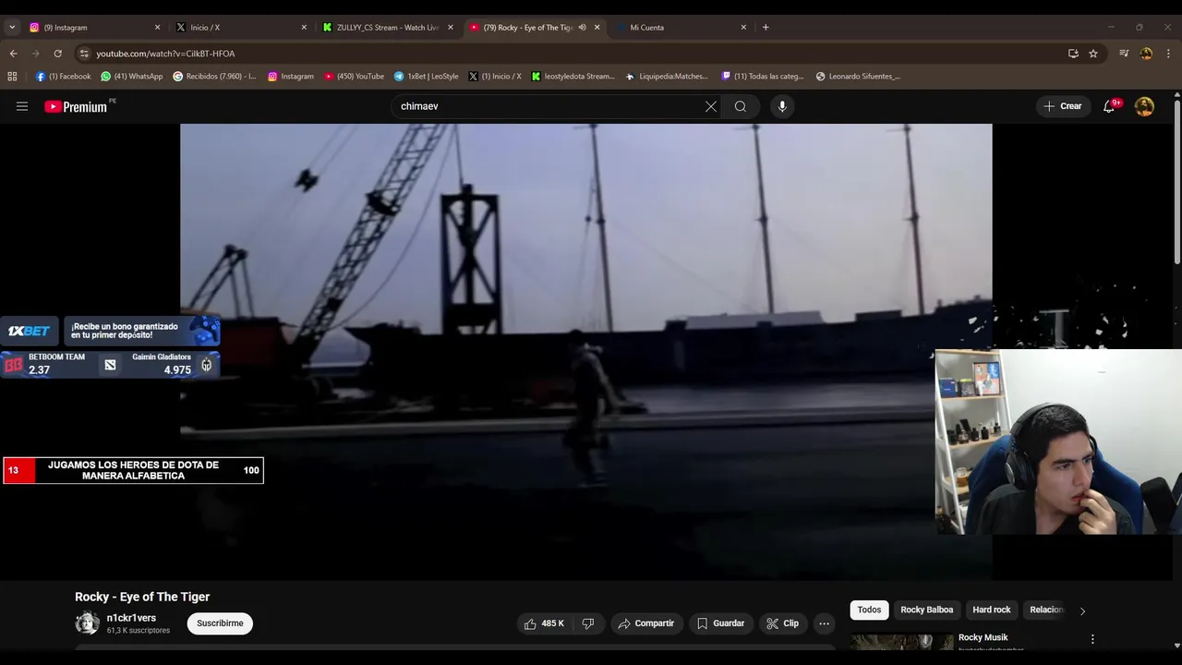Select the Hard rock filter chip
1182x665 pixels.
pyautogui.click(x=991, y=611)
